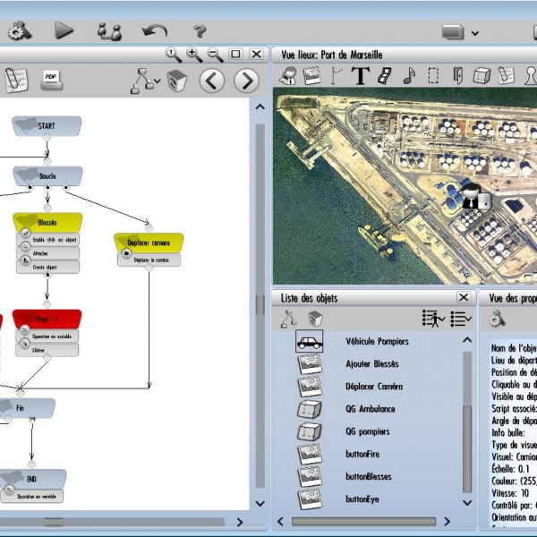The image size is (537, 537).
Task: Select the END node
Action: (x=31, y=479)
